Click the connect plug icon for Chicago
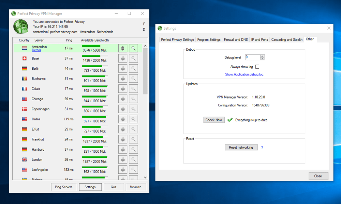Viewport: 341px width, 204px height. click(123, 99)
